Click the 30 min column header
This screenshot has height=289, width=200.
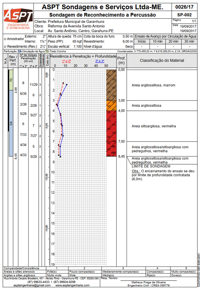click(189, 41)
